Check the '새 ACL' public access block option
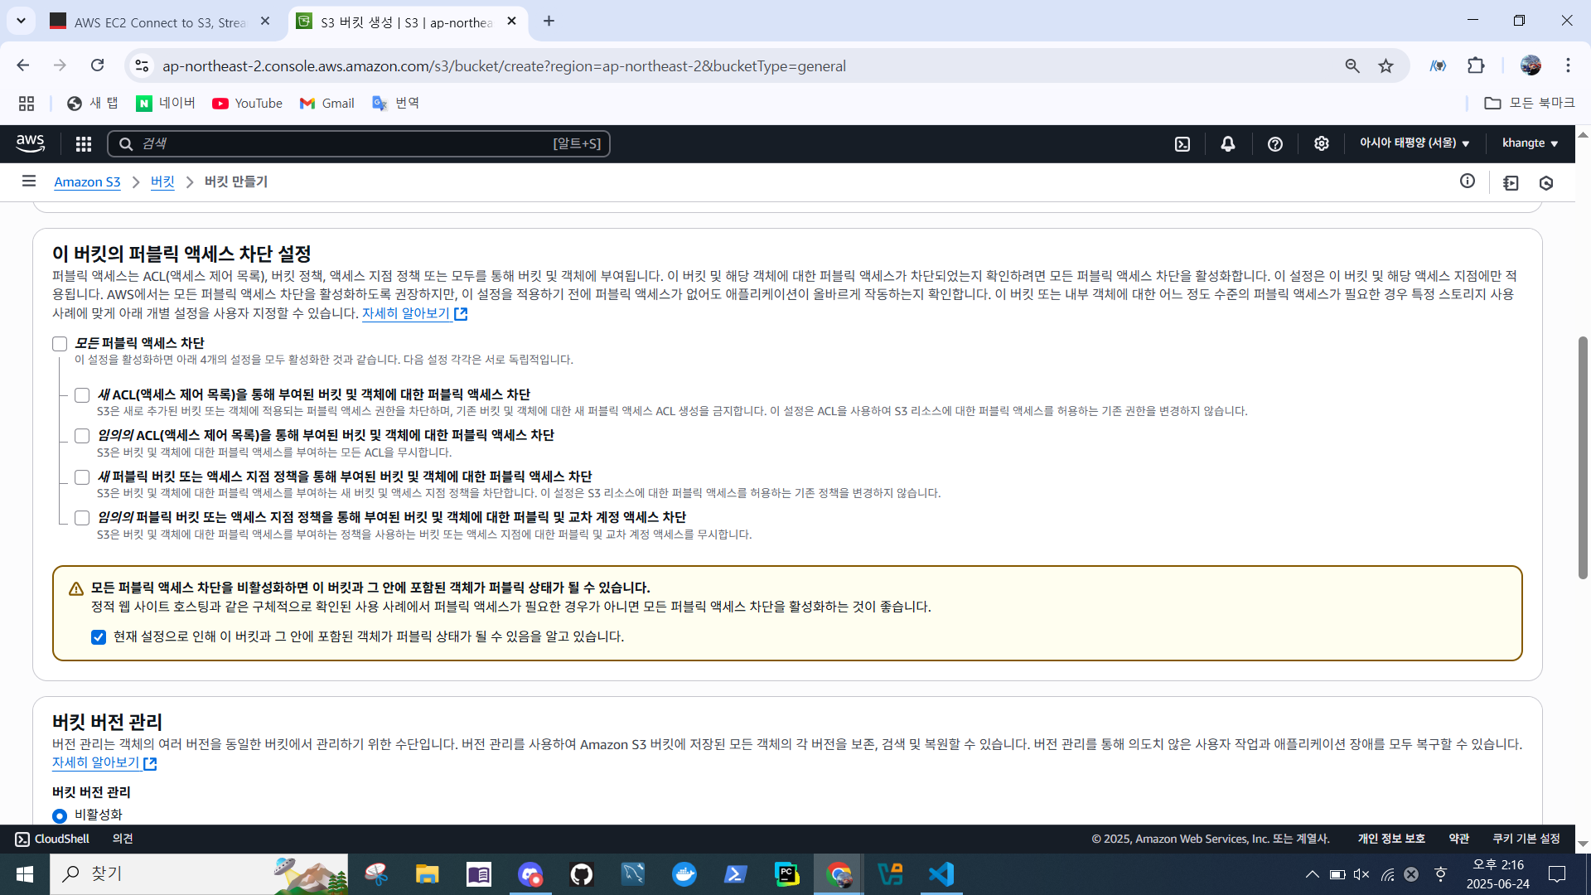Screen dimensions: 1591x895 [82, 395]
